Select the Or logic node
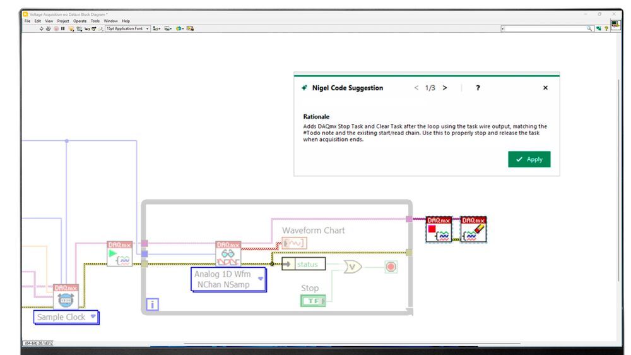The width and height of the screenshot is (631, 355). (x=353, y=267)
